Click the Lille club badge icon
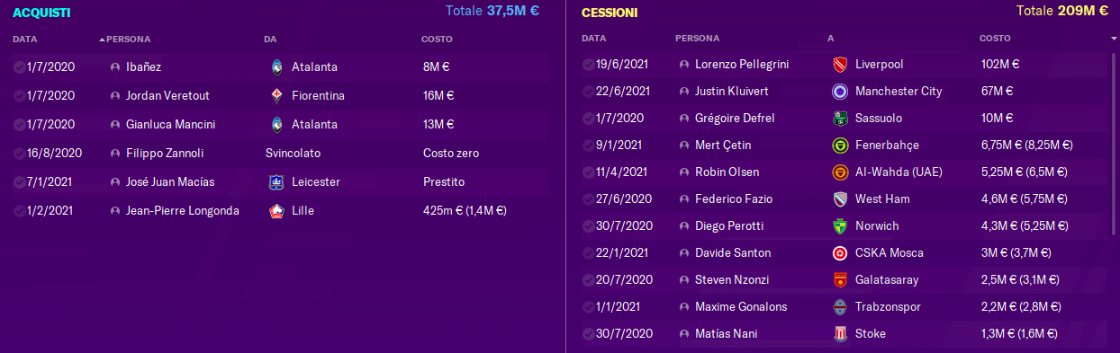The height and width of the screenshot is (353, 1120). click(x=276, y=210)
